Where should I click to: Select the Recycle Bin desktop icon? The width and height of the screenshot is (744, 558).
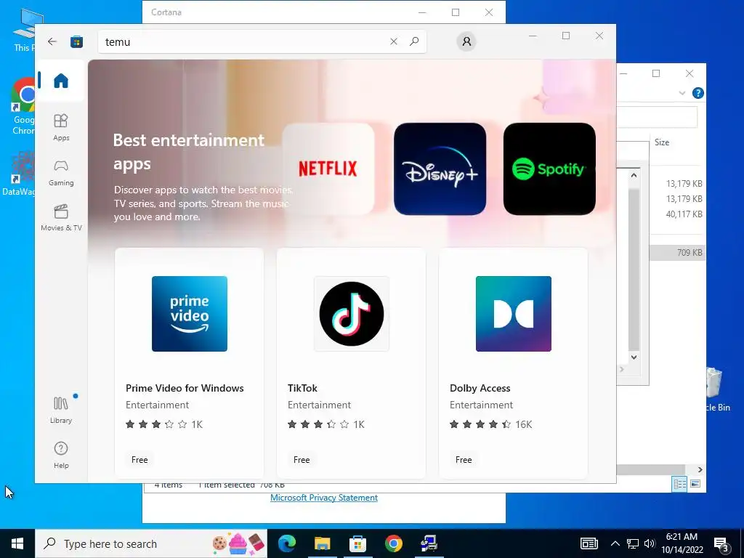(x=717, y=389)
